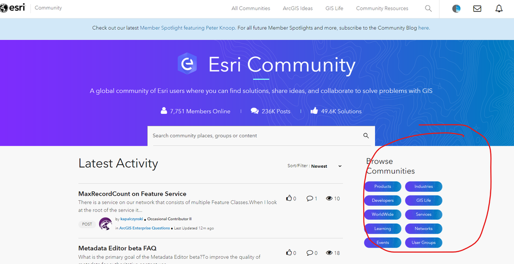Browse the User Groups communities button
Screen dimensions: 514x264
pyautogui.click(x=423, y=243)
